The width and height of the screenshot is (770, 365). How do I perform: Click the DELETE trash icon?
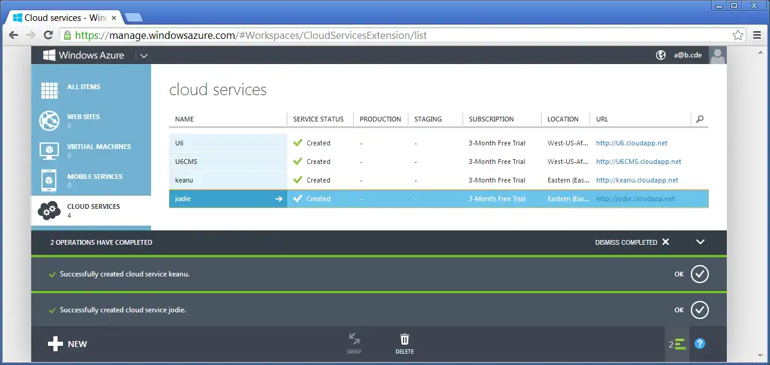pos(405,339)
